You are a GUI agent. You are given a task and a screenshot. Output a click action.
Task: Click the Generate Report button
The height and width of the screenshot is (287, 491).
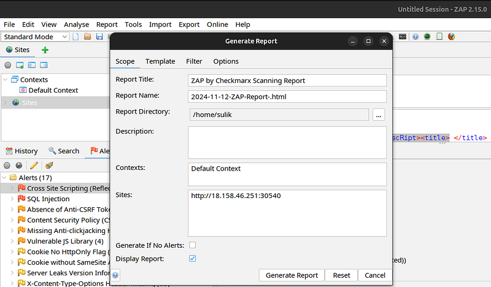[x=292, y=275]
